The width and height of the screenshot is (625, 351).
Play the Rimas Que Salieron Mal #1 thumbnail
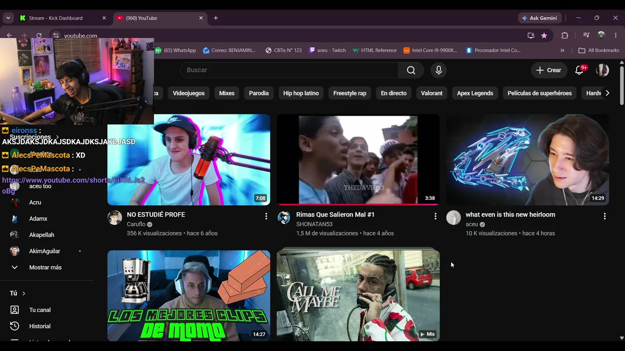click(x=358, y=159)
